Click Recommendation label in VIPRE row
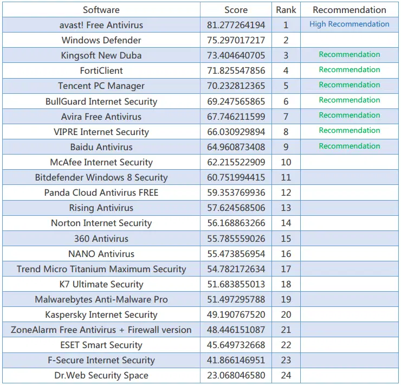This screenshot has width=401, height=385. pyautogui.click(x=350, y=131)
